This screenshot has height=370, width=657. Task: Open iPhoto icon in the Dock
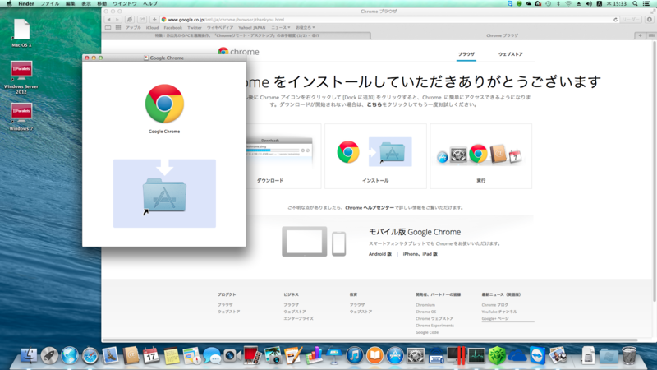tap(273, 356)
